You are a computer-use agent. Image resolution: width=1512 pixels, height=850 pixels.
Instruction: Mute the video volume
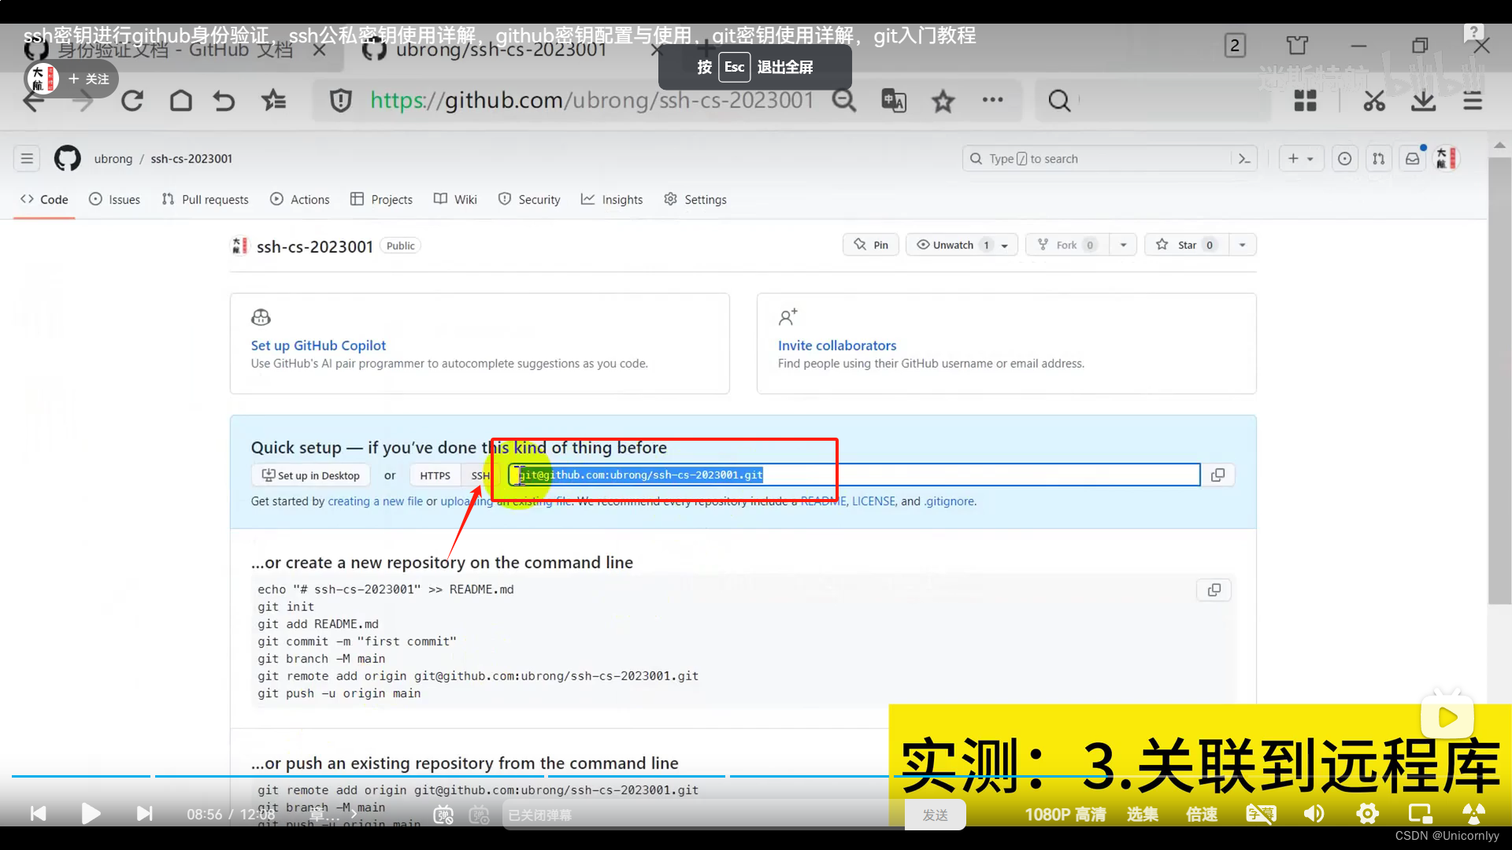(x=1314, y=814)
